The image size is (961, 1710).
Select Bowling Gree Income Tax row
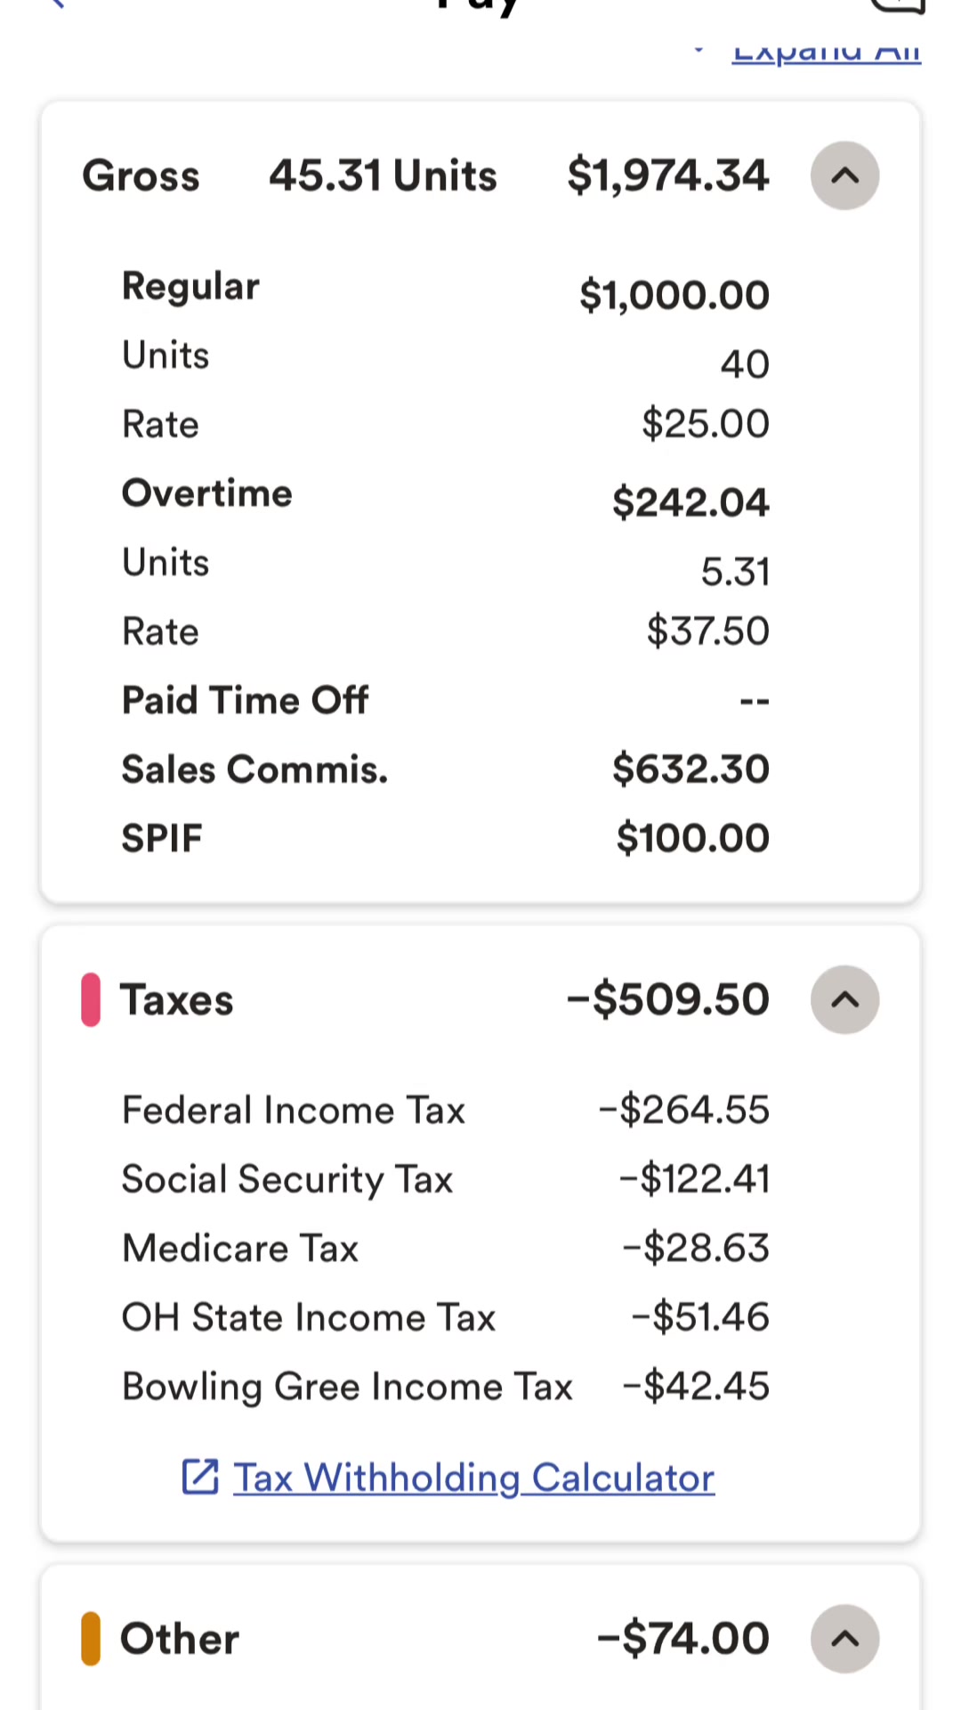pyautogui.click(x=445, y=1387)
